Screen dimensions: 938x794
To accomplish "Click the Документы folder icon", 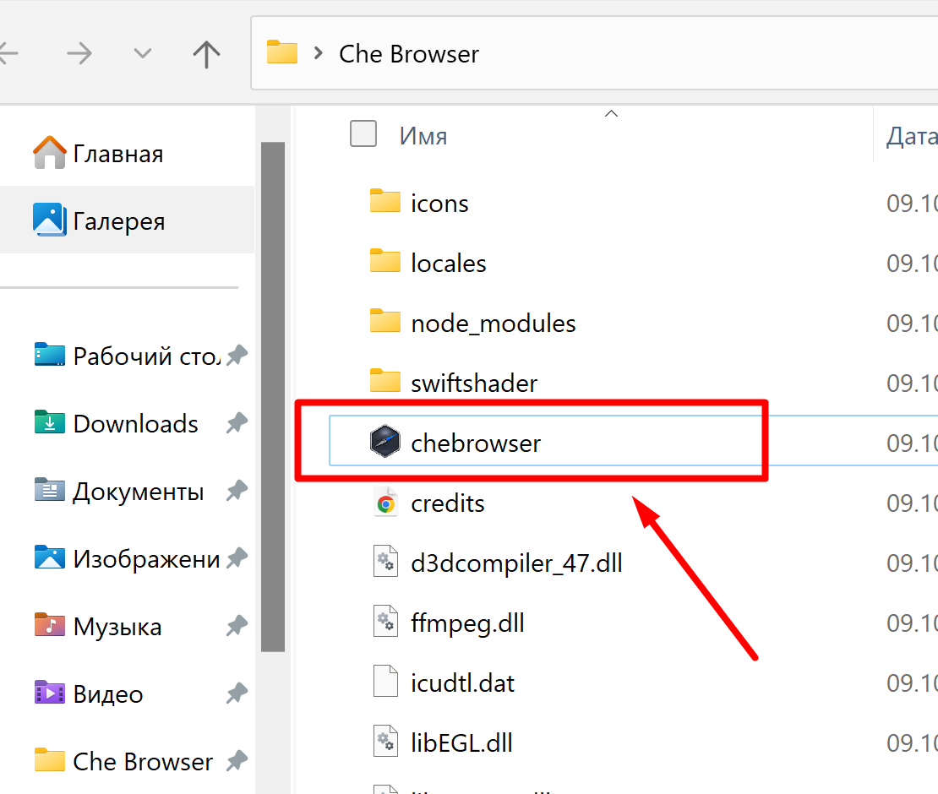I will [50, 489].
